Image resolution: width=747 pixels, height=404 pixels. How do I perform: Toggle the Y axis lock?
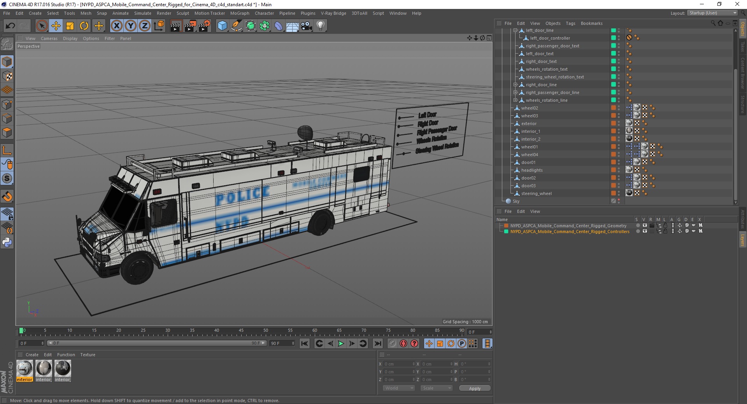131,26
